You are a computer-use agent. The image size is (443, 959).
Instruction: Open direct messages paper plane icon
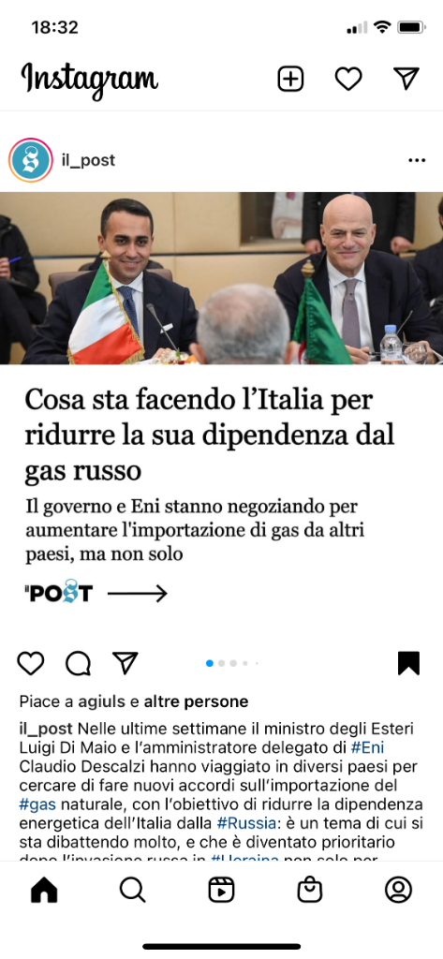point(406,79)
